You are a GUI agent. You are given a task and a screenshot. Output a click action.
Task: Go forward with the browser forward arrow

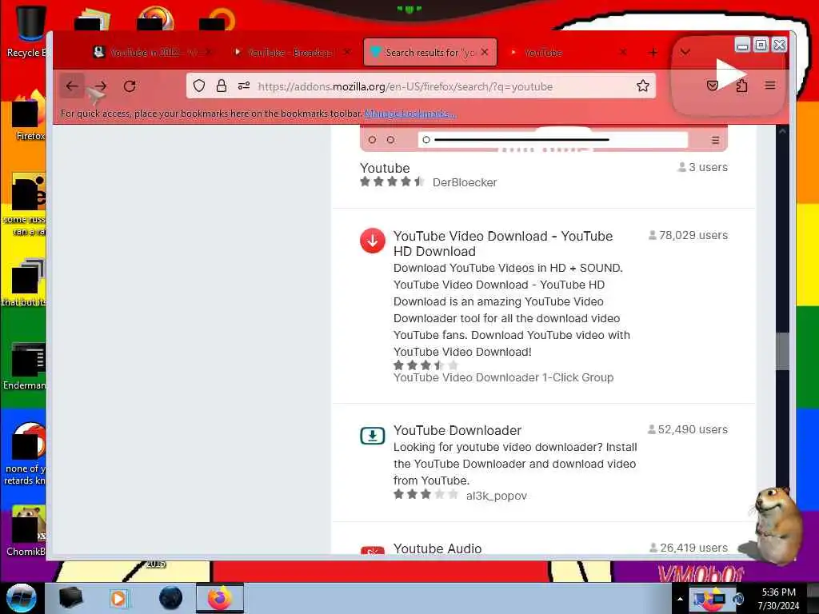click(x=101, y=86)
